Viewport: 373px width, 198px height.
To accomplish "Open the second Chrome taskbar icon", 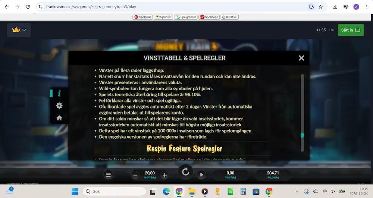I will click(269, 191).
